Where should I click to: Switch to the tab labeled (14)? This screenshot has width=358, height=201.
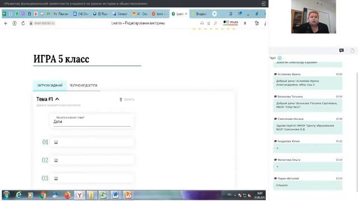[x=81, y=14]
